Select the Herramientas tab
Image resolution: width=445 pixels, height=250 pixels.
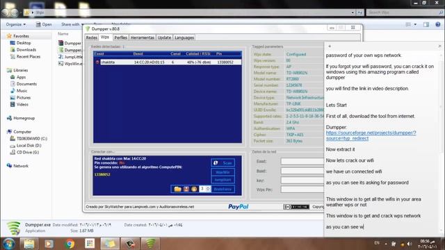click(143, 37)
